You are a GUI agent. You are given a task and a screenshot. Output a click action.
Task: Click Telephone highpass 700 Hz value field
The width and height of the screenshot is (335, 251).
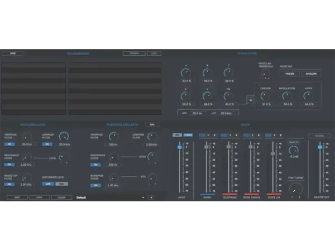[x=113, y=144]
